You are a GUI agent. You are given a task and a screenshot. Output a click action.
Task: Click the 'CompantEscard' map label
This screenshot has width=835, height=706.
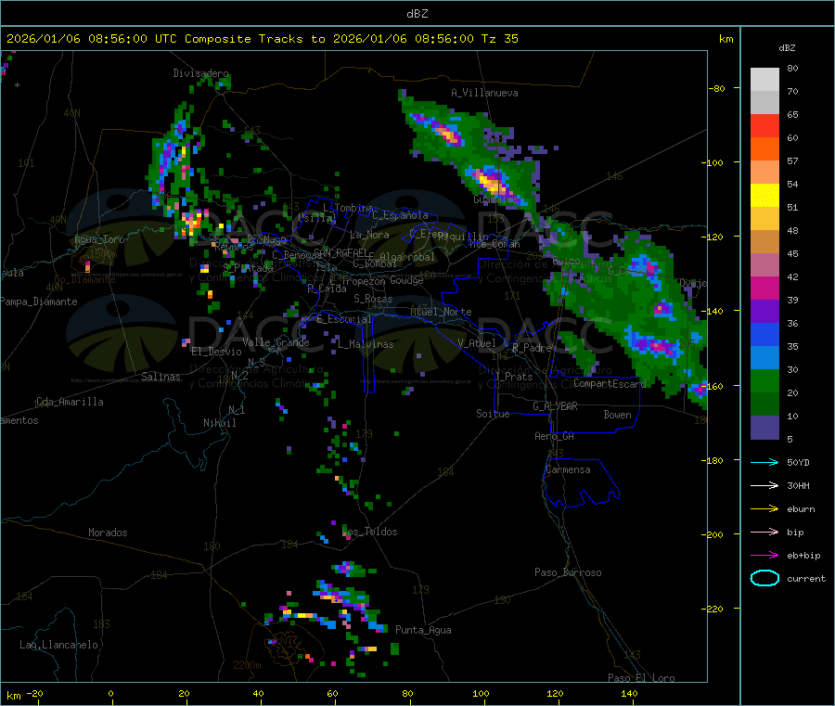[610, 383]
